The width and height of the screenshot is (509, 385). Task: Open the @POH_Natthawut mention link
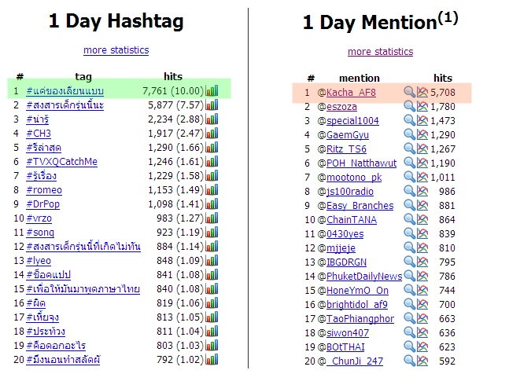click(x=361, y=163)
